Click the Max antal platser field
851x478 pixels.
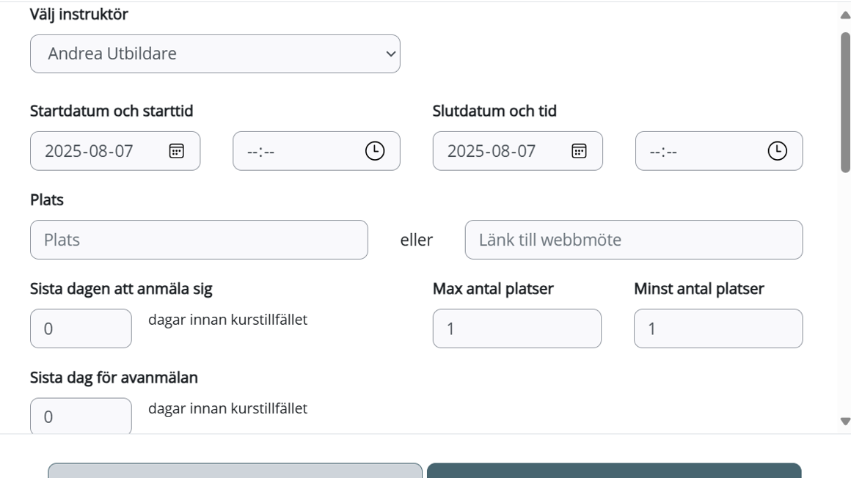click(x=516, y=328)
